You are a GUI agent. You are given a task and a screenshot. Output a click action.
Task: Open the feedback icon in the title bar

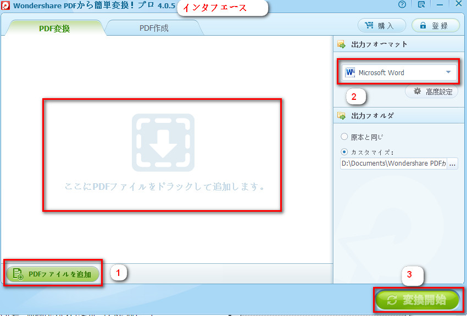coord(421,4)
